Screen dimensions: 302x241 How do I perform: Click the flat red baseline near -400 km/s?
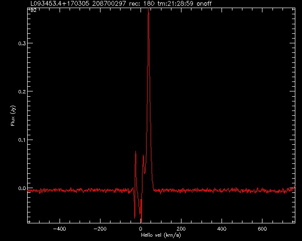coord(59,190)
